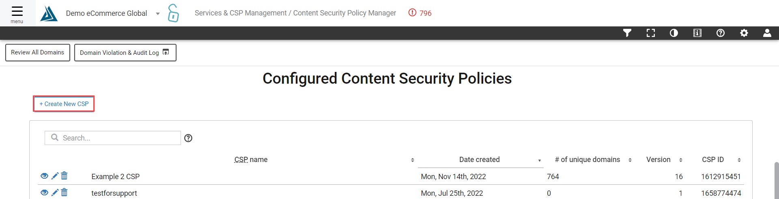Open the hamburger menu
This screenshot has height=199, width=779.
(17, 13)
